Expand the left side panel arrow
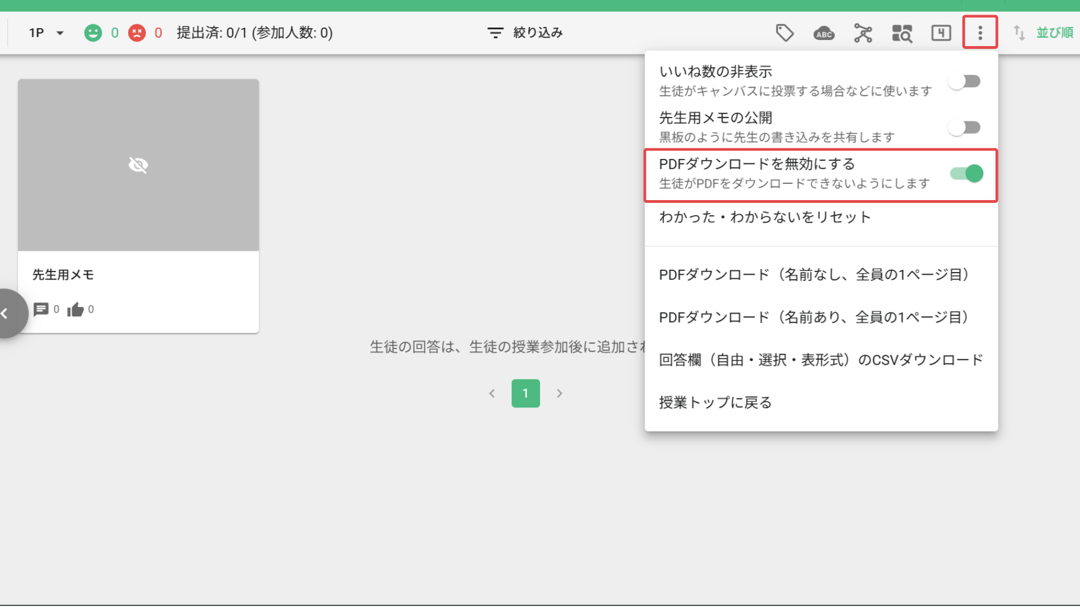 6,314
